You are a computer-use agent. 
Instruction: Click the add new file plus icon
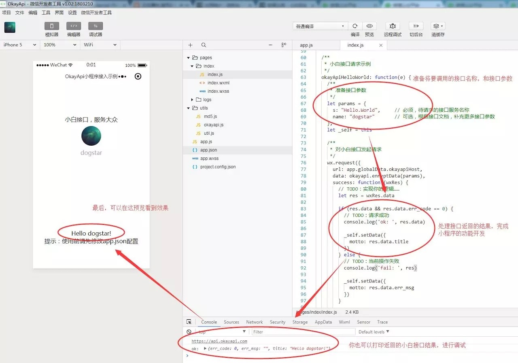point(191,45)
